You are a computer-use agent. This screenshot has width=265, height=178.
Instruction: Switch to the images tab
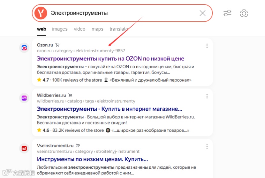point(60,29)
